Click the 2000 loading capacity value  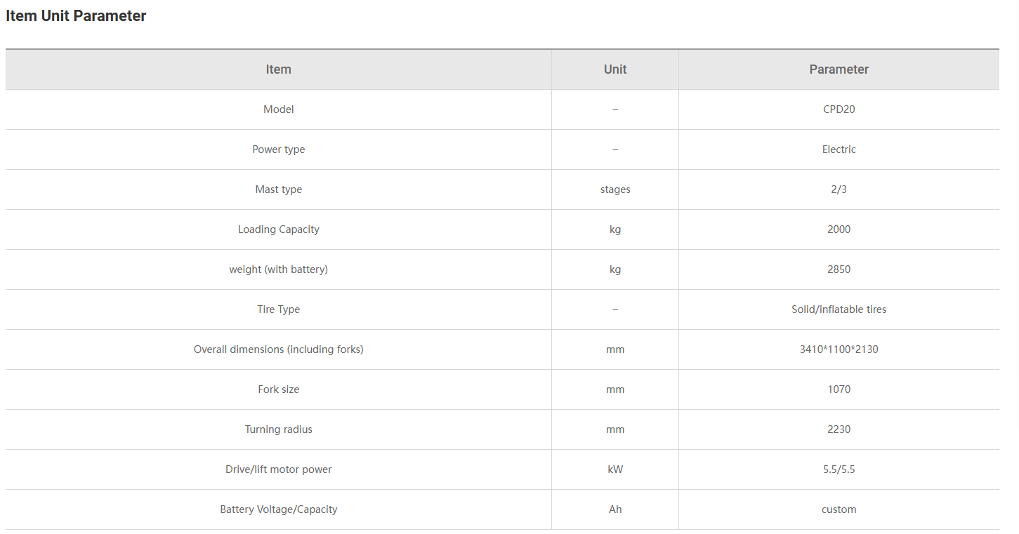839,229
